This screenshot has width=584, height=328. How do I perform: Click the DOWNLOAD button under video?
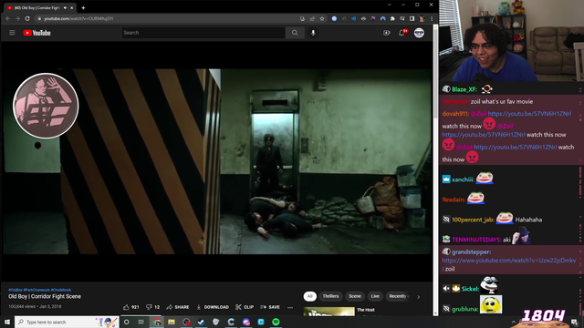point(213,307)
